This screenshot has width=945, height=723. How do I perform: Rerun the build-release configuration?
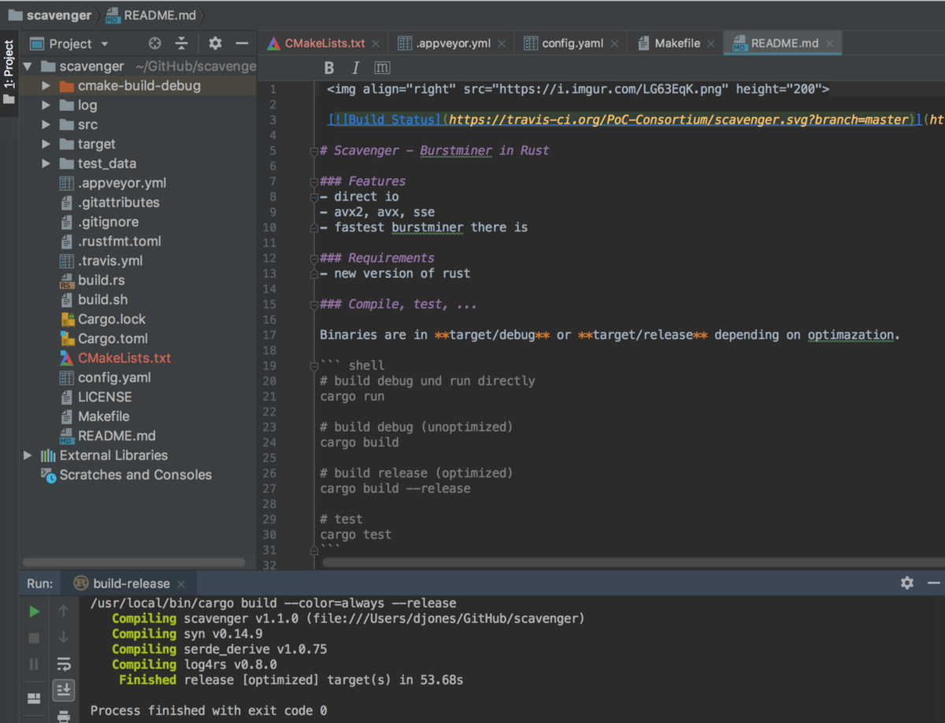click(x=34, y=611)
